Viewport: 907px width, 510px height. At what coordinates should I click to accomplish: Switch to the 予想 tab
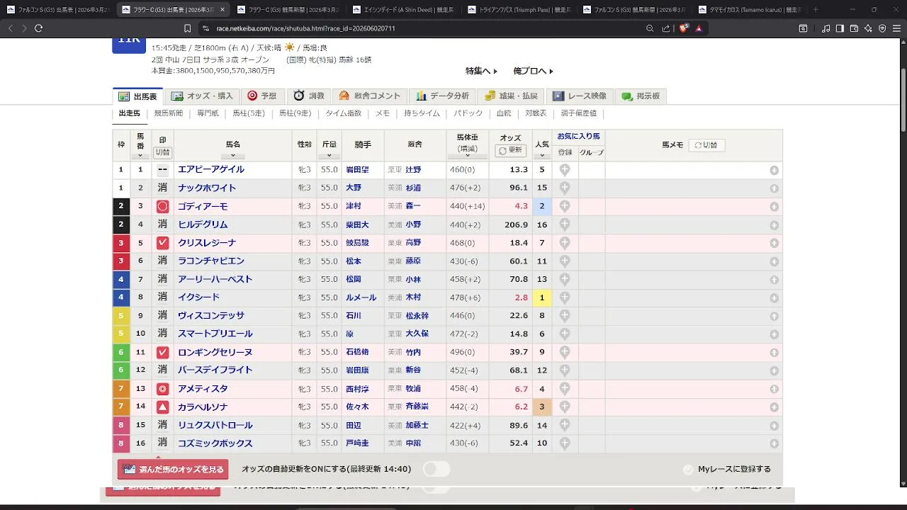click(262, 96)
